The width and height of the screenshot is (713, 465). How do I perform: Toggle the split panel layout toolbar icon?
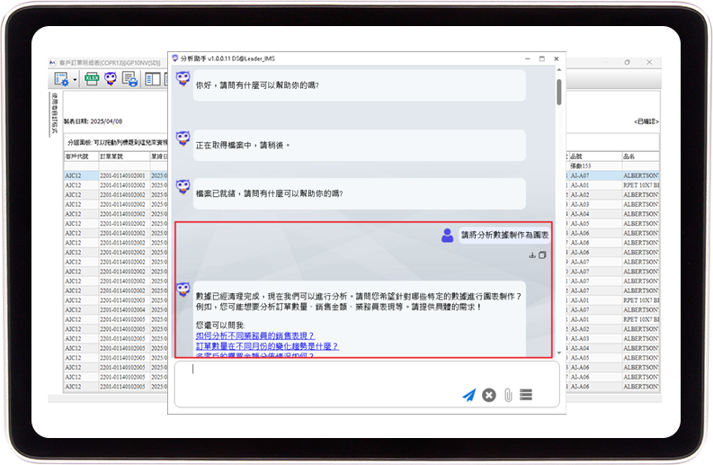[x=152, y=79]
